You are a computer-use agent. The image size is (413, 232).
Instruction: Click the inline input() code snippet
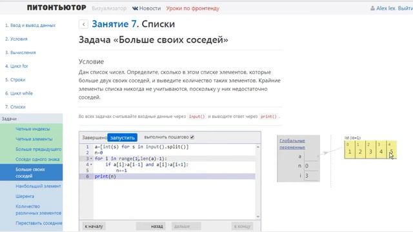pos(196,117)
